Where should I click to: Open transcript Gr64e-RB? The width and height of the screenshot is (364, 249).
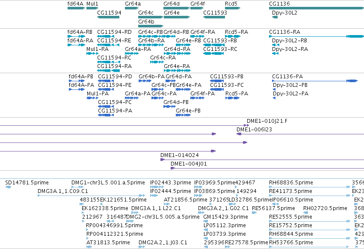pyautogui.click(x=183, y=45)
